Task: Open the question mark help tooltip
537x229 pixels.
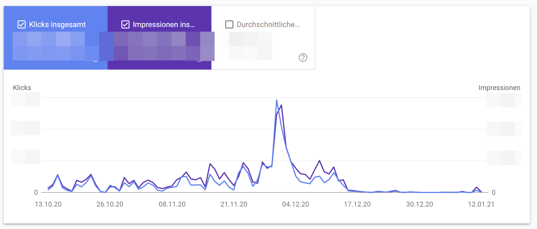Action: tap(302, 58)
